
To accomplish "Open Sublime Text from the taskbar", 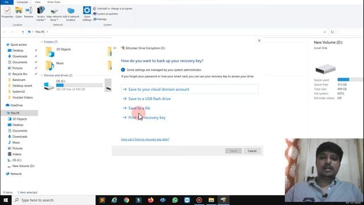I will point(102,200).
